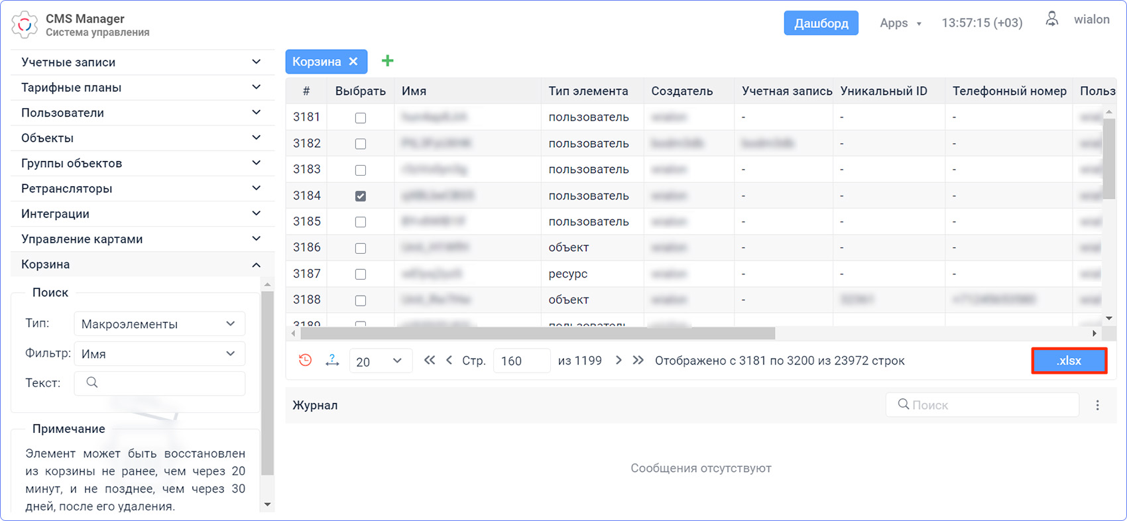The width and height of the screenshot is (1127, 521).
Task: Click the column auto-width icon
Action: (332, 361)
